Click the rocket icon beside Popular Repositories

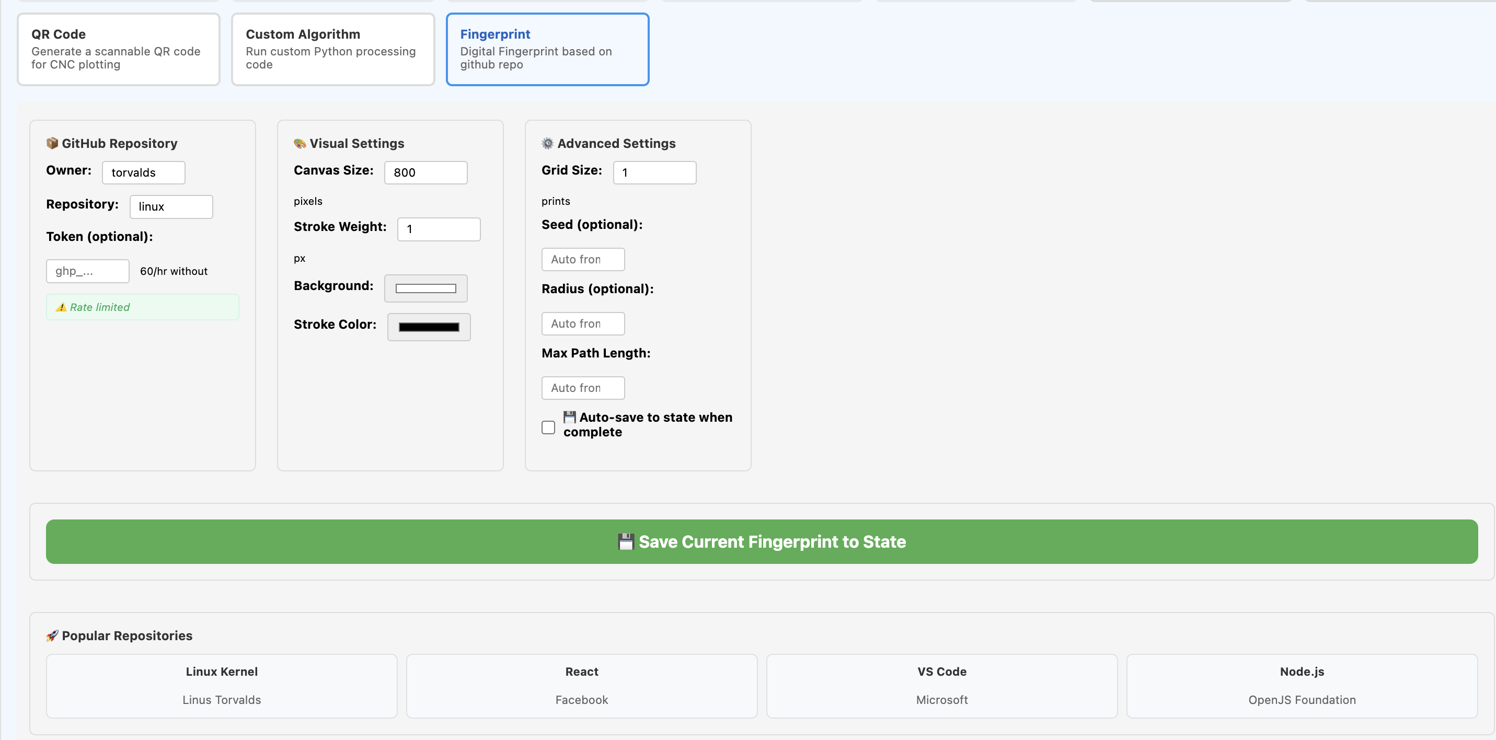52,635
